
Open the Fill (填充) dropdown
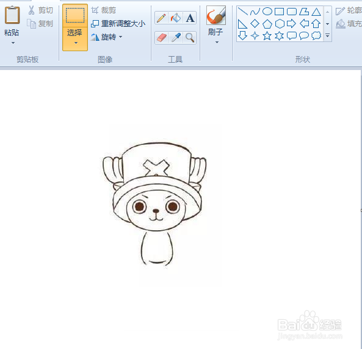tap(349, 24)
